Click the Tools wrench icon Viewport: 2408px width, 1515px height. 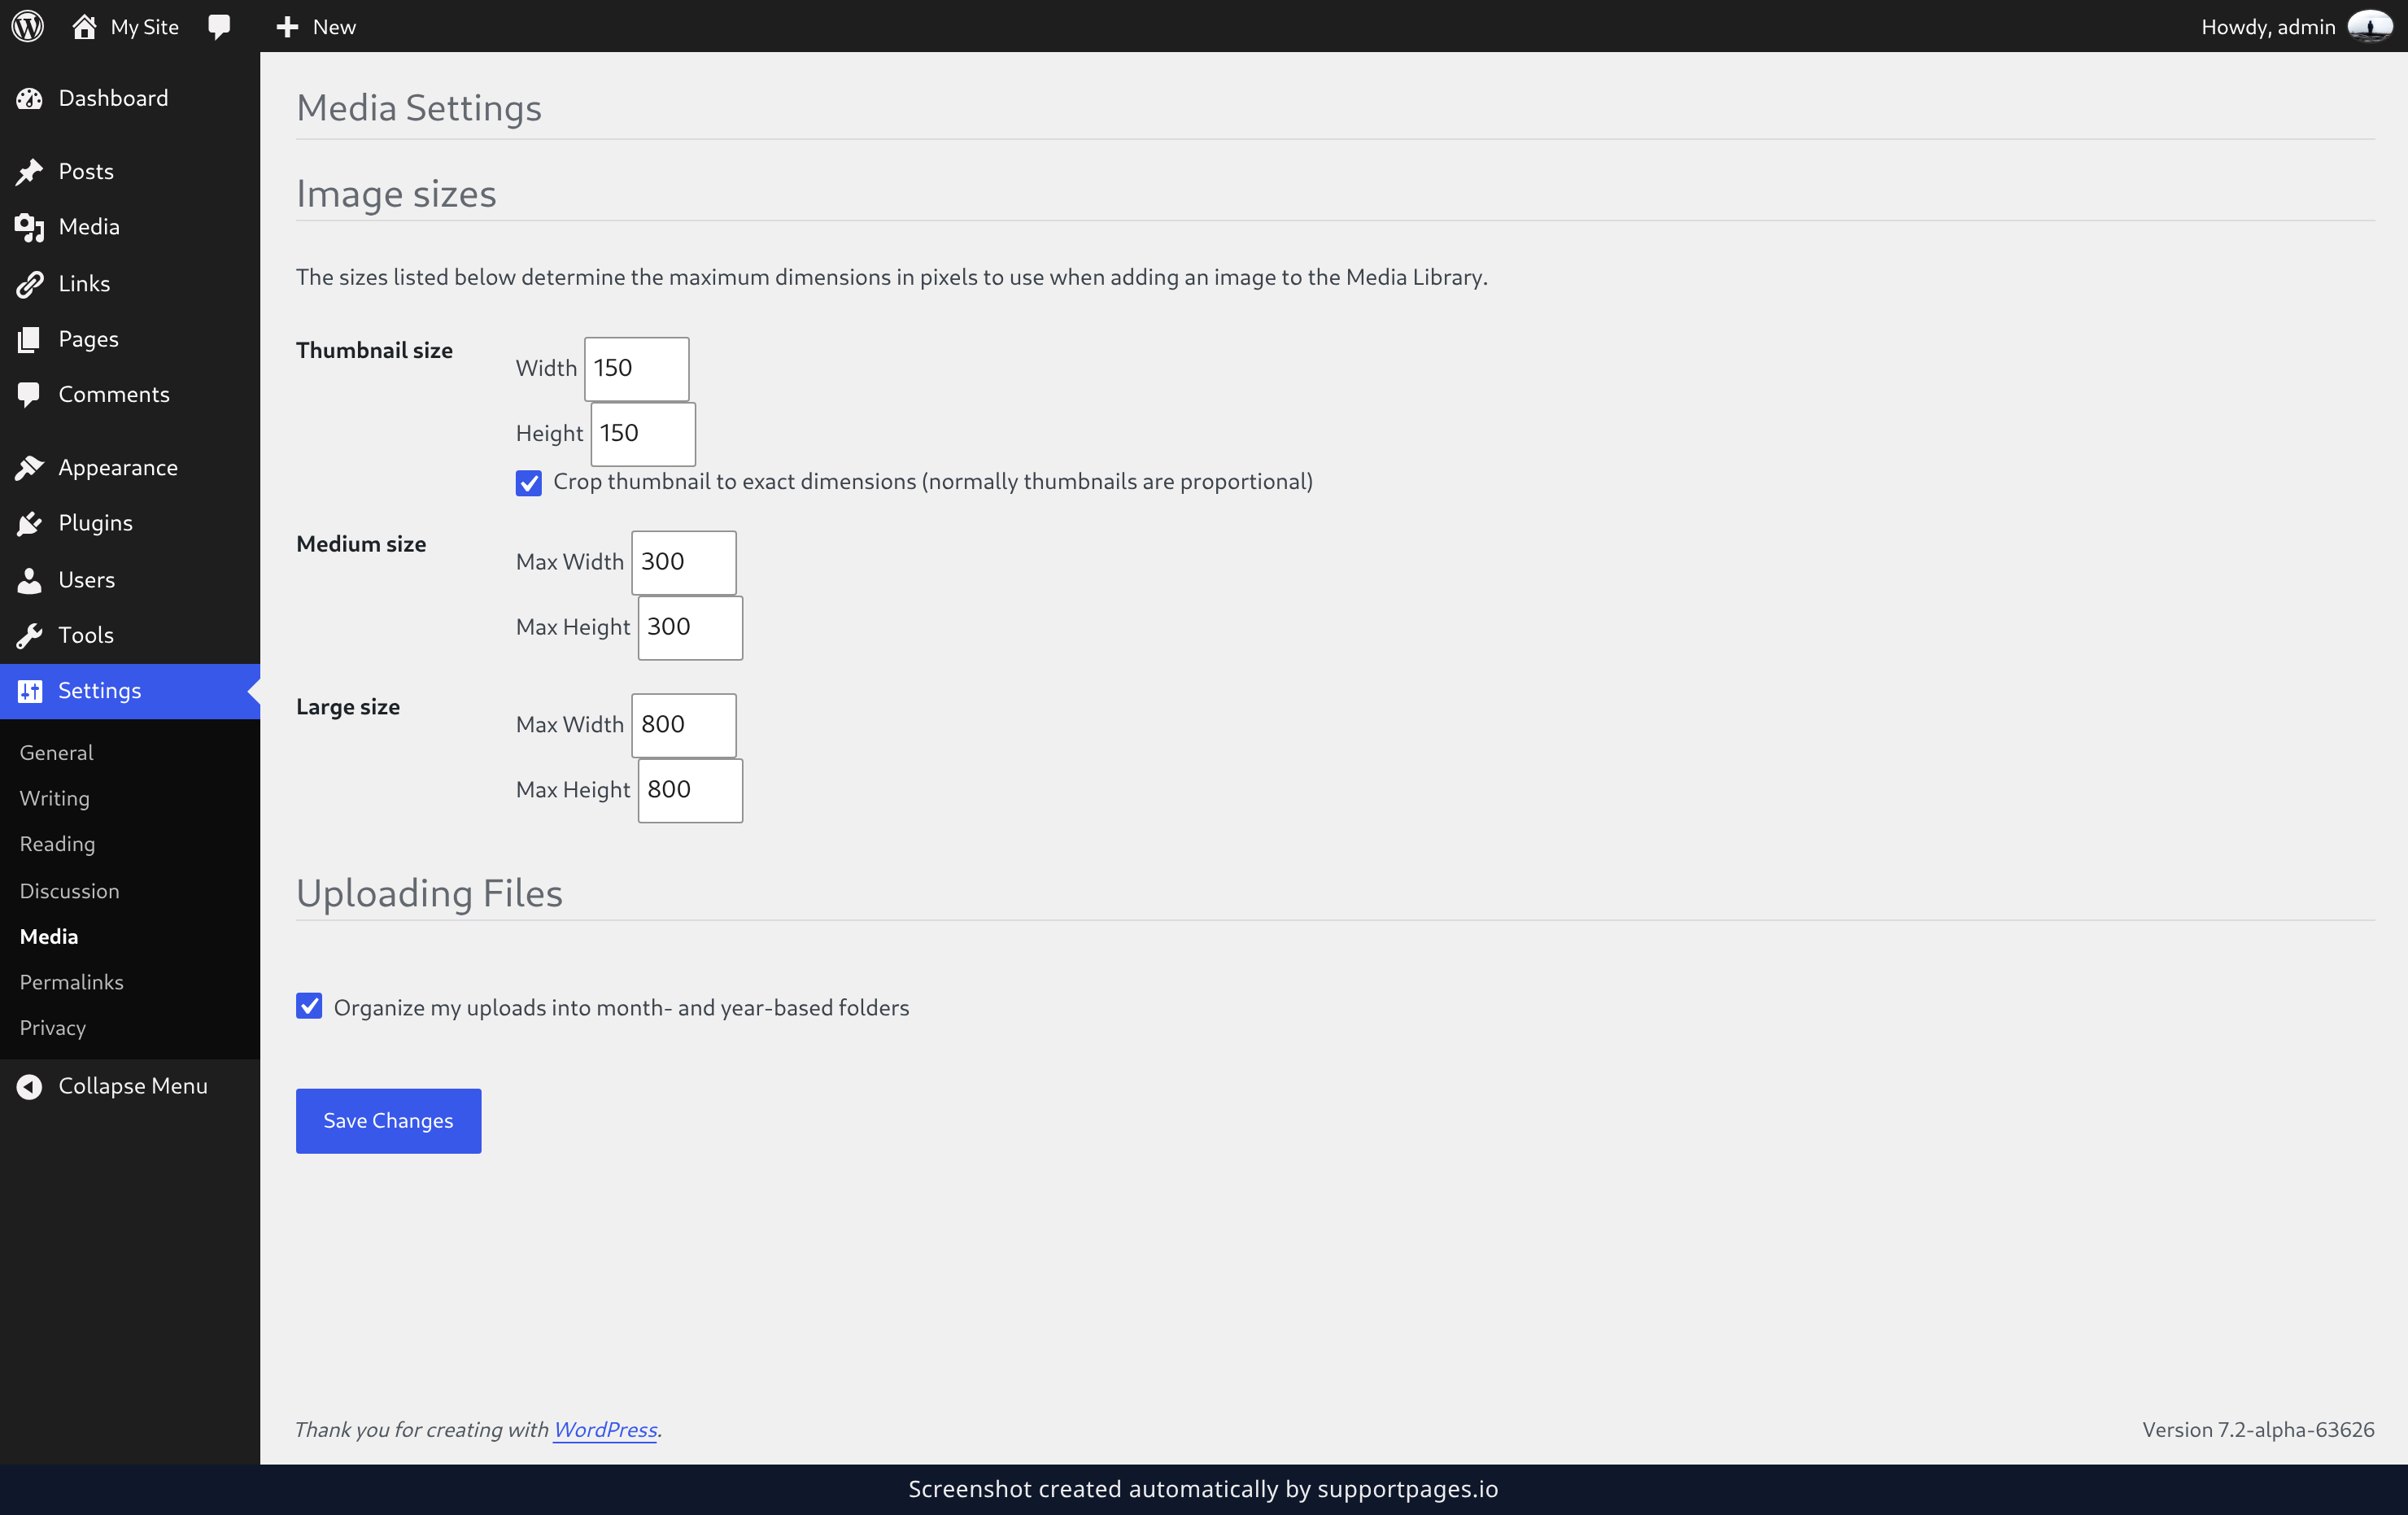coord(29,635)
